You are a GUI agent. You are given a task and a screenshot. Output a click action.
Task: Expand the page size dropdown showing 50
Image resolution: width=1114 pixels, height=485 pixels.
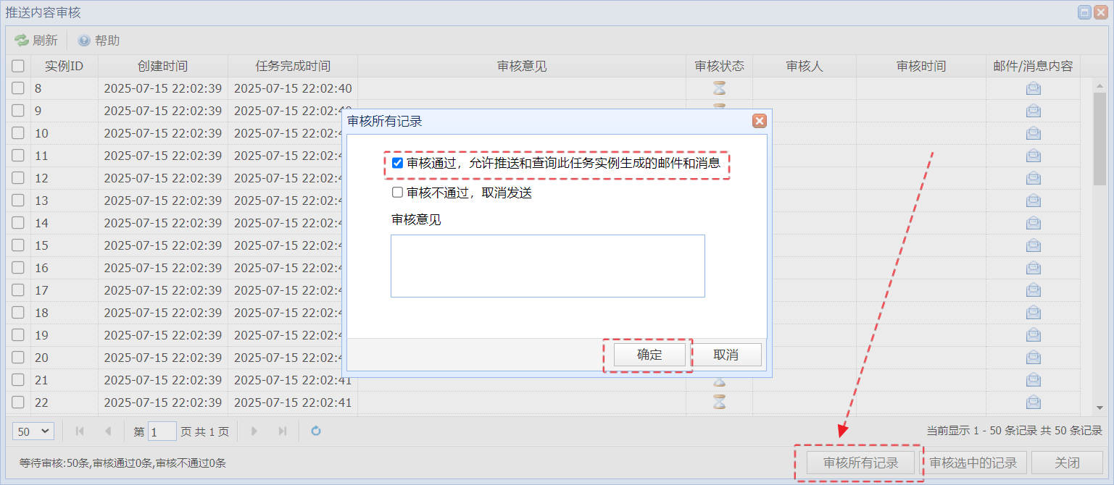pos(33,431)
